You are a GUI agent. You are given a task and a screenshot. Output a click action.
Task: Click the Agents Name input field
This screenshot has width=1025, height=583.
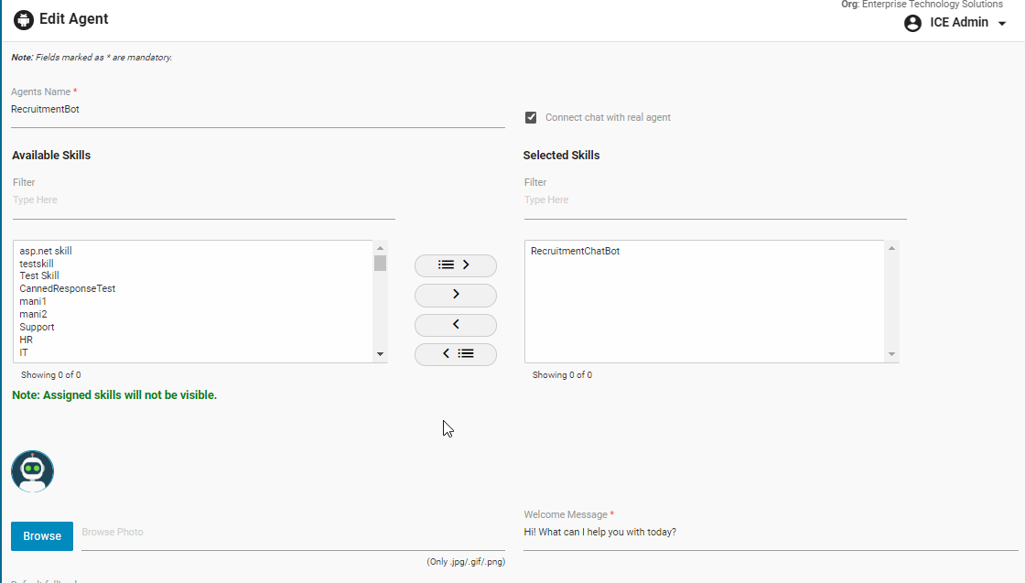tap(257, 110)
